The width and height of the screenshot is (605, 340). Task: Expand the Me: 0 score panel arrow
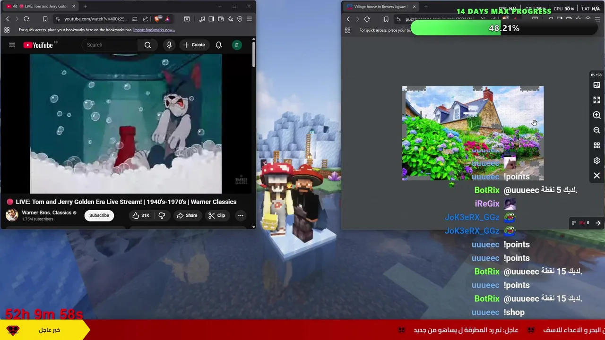click(x=598, y=223)
